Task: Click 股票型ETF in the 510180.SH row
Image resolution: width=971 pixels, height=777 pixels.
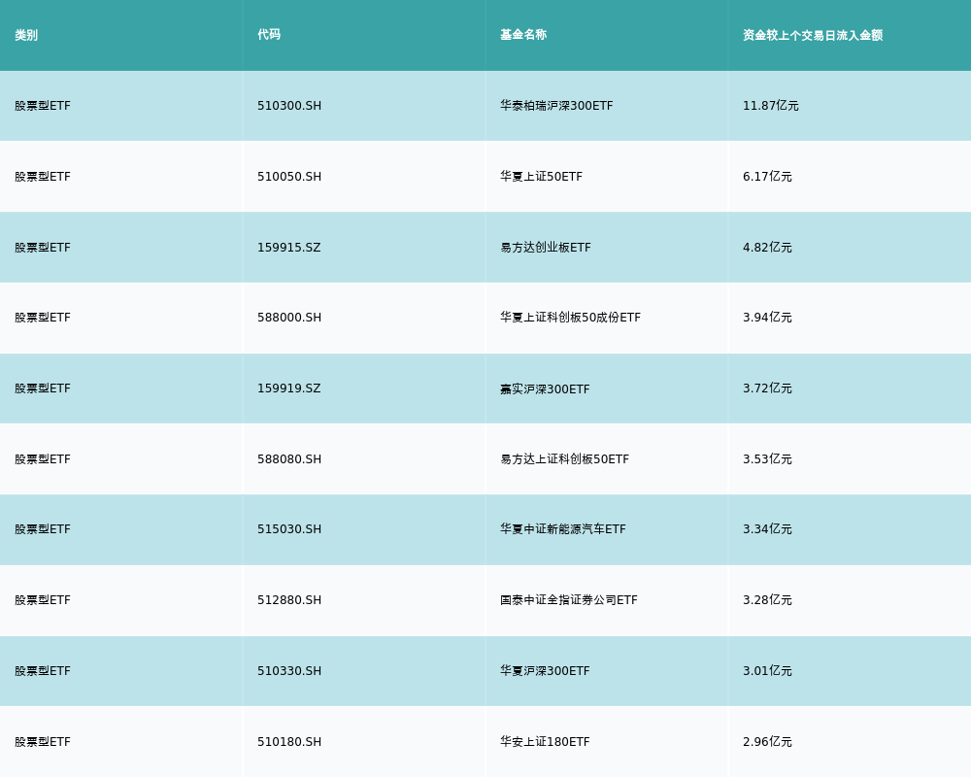Action: pyautogui.click(x=43, y=742)
